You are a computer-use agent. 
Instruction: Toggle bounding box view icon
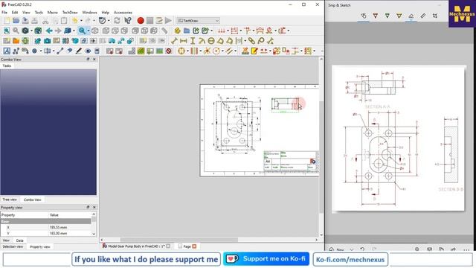click(x=38, y=31)
